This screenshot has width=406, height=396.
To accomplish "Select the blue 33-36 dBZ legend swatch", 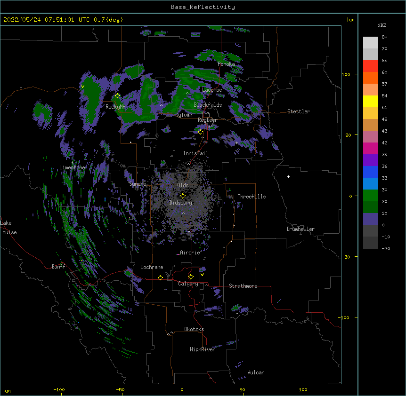I will point(370,172).
